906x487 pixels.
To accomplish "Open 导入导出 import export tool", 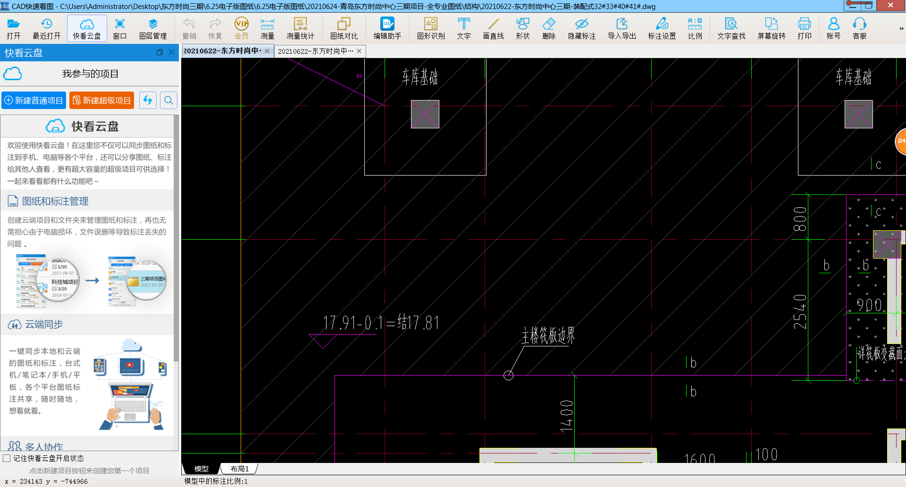I will (x=622, y=28).
